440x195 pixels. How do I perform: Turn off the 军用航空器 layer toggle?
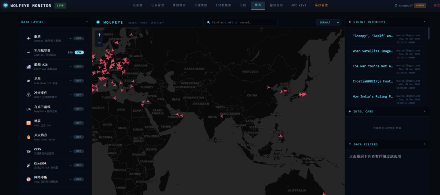[79, 52]
